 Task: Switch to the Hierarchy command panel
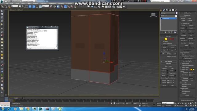pos(167,10)
